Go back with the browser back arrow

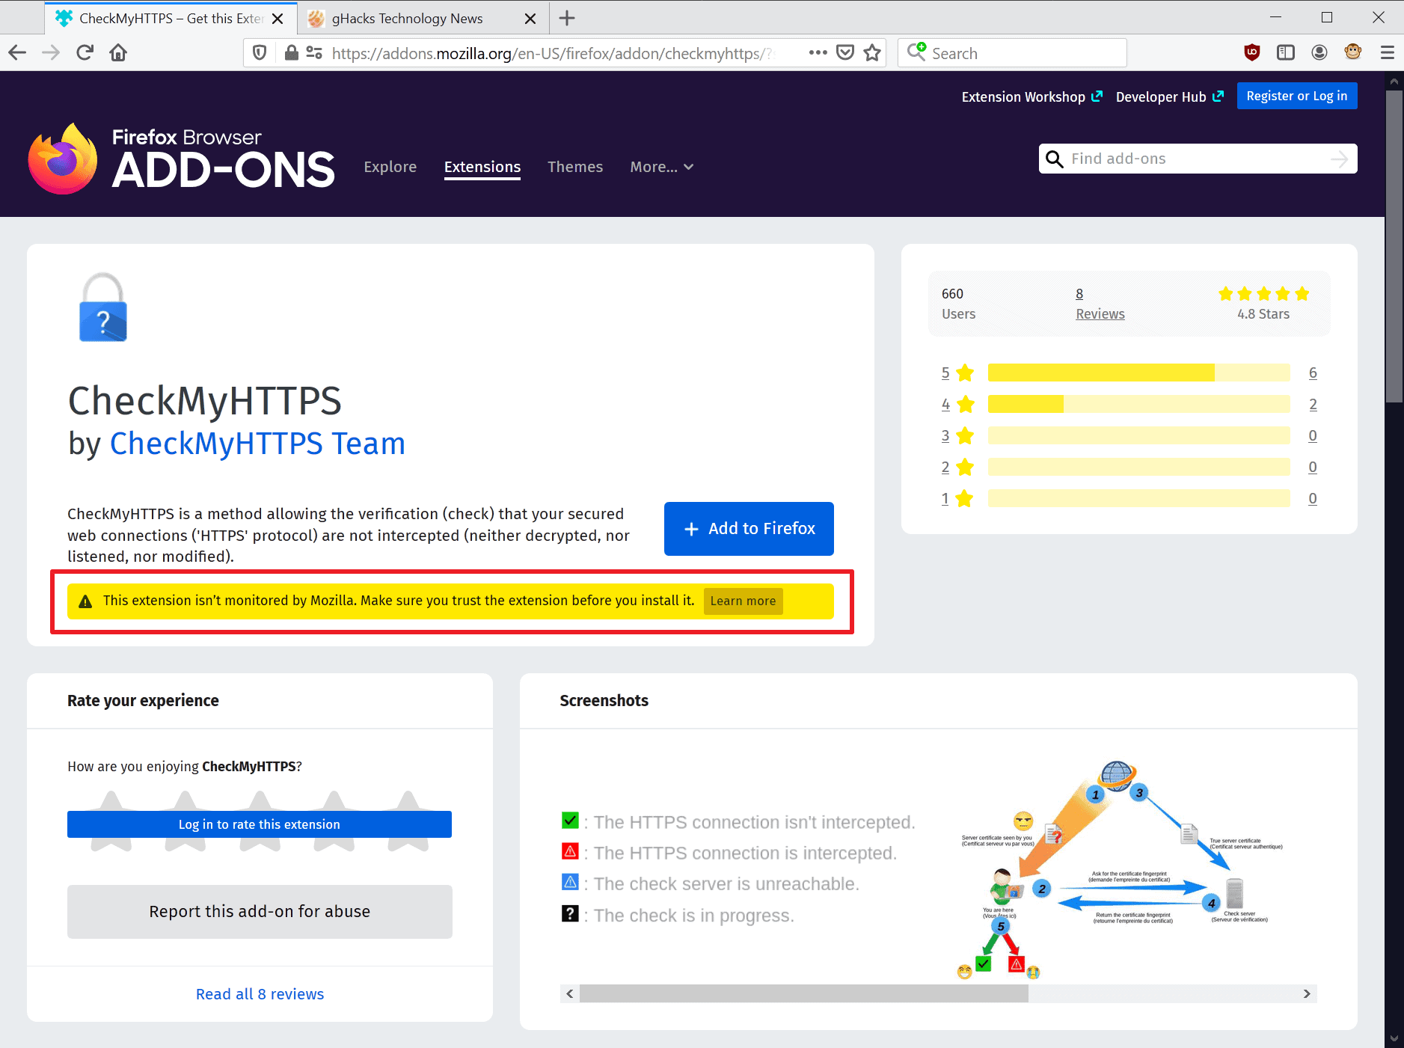17,52
